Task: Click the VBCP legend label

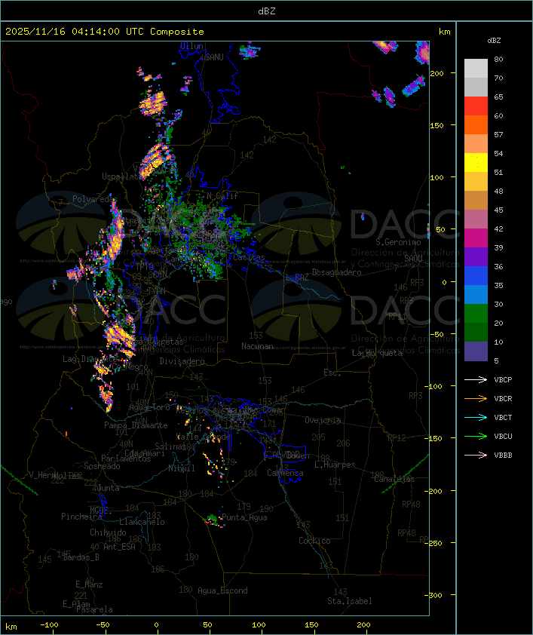Action: 503,380
